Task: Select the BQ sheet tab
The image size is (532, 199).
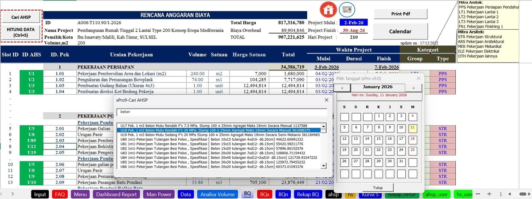Action: click(247, 194)
